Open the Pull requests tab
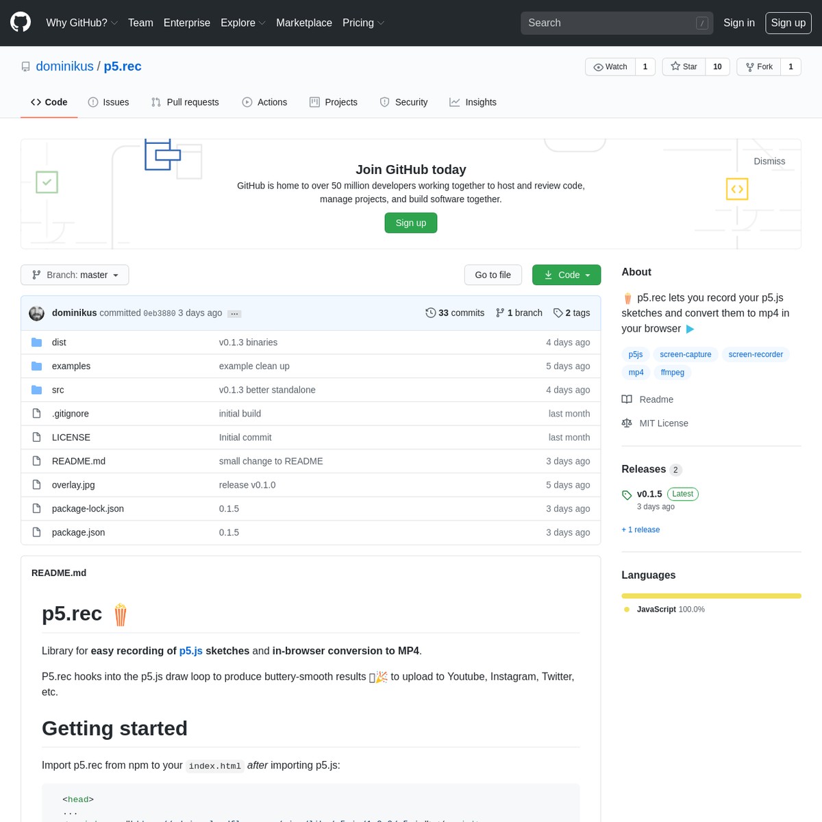Image resolution: width=822 pixels, height=822 pixels. coord(185,102)
